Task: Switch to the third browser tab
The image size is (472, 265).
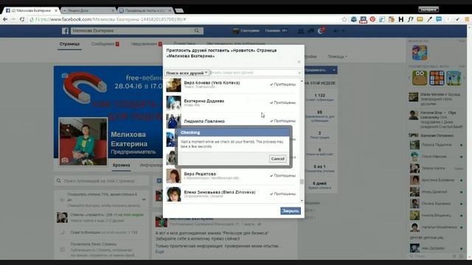Action: coord(145,10)
